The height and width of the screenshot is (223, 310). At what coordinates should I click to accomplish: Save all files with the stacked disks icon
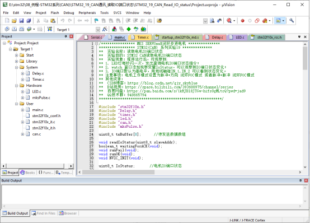29,21
